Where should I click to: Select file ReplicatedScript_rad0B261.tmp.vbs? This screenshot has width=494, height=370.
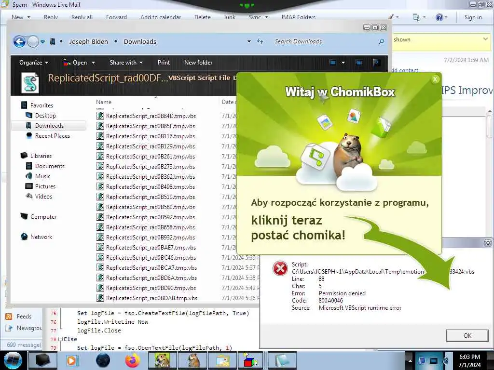(151, 157)
